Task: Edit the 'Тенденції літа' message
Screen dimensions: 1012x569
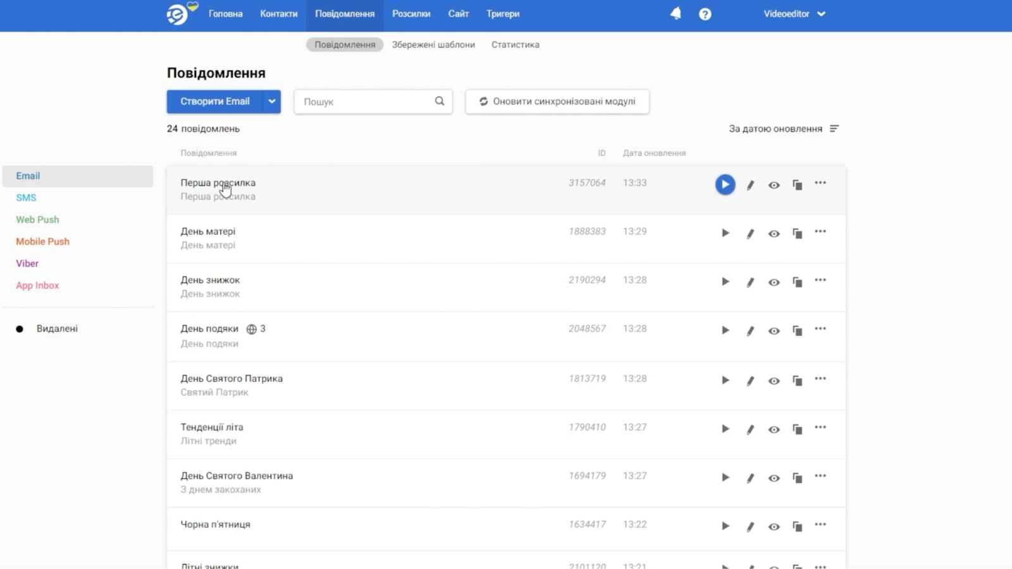Action: tap(750, 429)
